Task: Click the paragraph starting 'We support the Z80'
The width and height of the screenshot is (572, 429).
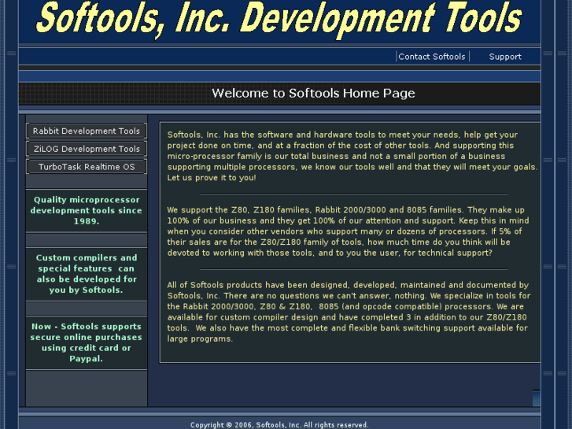Action: click(x=348, y=231)
